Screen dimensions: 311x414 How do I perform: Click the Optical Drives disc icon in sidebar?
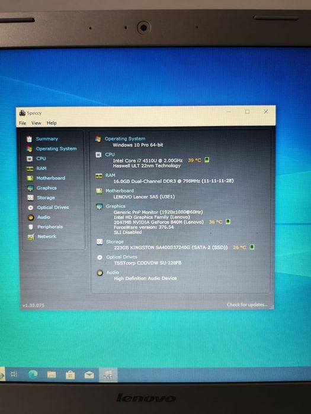coord(31,208)
